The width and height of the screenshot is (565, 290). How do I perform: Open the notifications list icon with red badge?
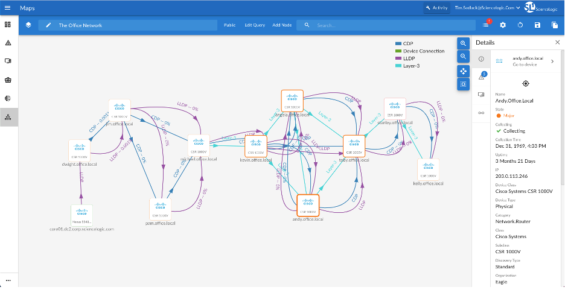pos(486,25)
